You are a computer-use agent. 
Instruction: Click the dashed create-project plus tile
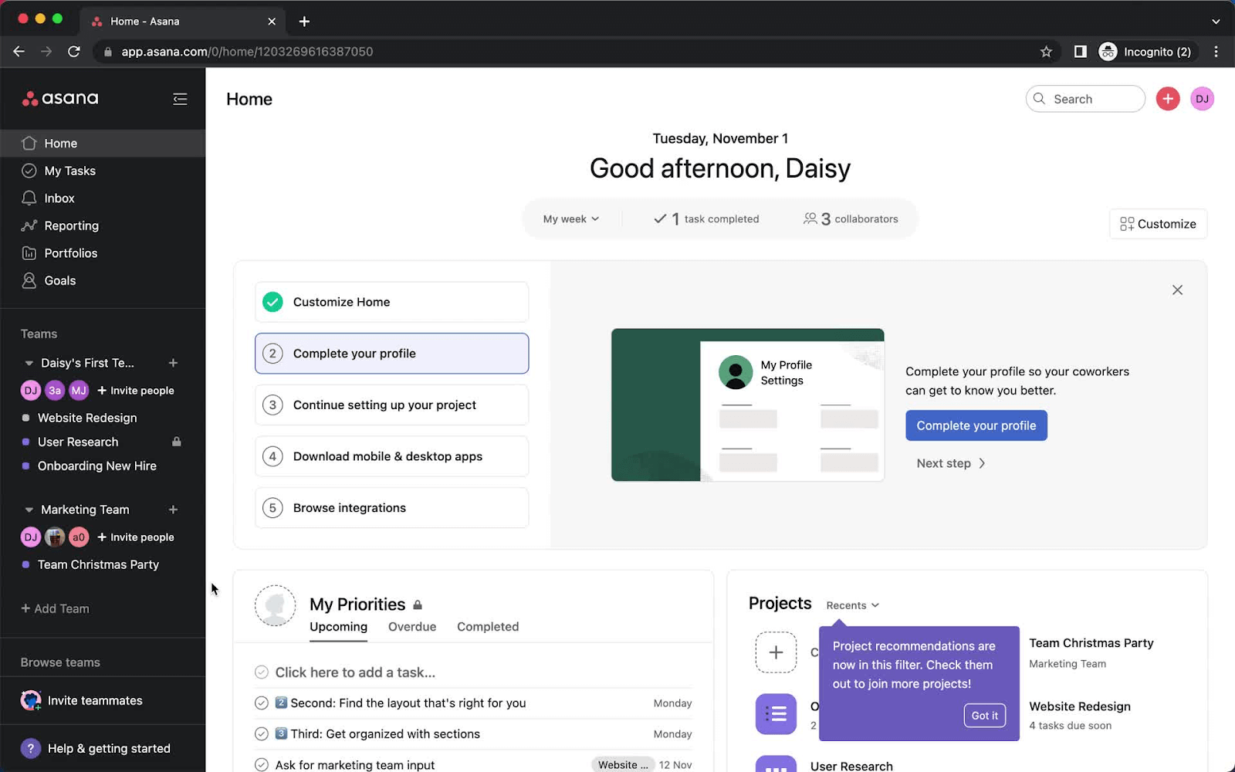coord(776,652)
